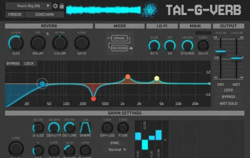Screen dimensions: 250x158
Task: Select the blue low-cut EQ node
Action: tap(42, 83)
